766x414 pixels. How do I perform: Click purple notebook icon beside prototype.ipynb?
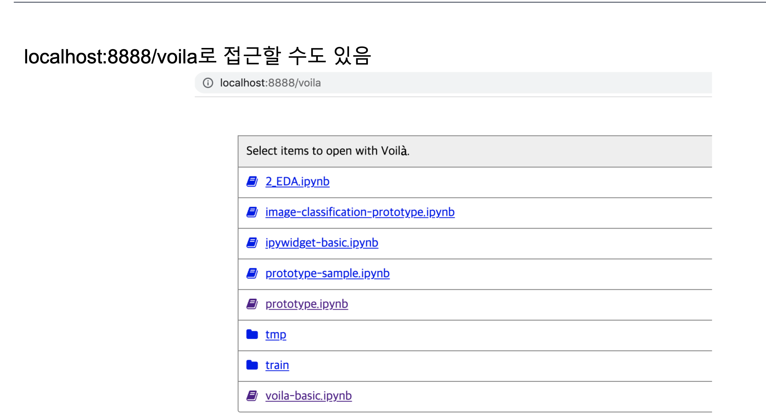[252, 304]
